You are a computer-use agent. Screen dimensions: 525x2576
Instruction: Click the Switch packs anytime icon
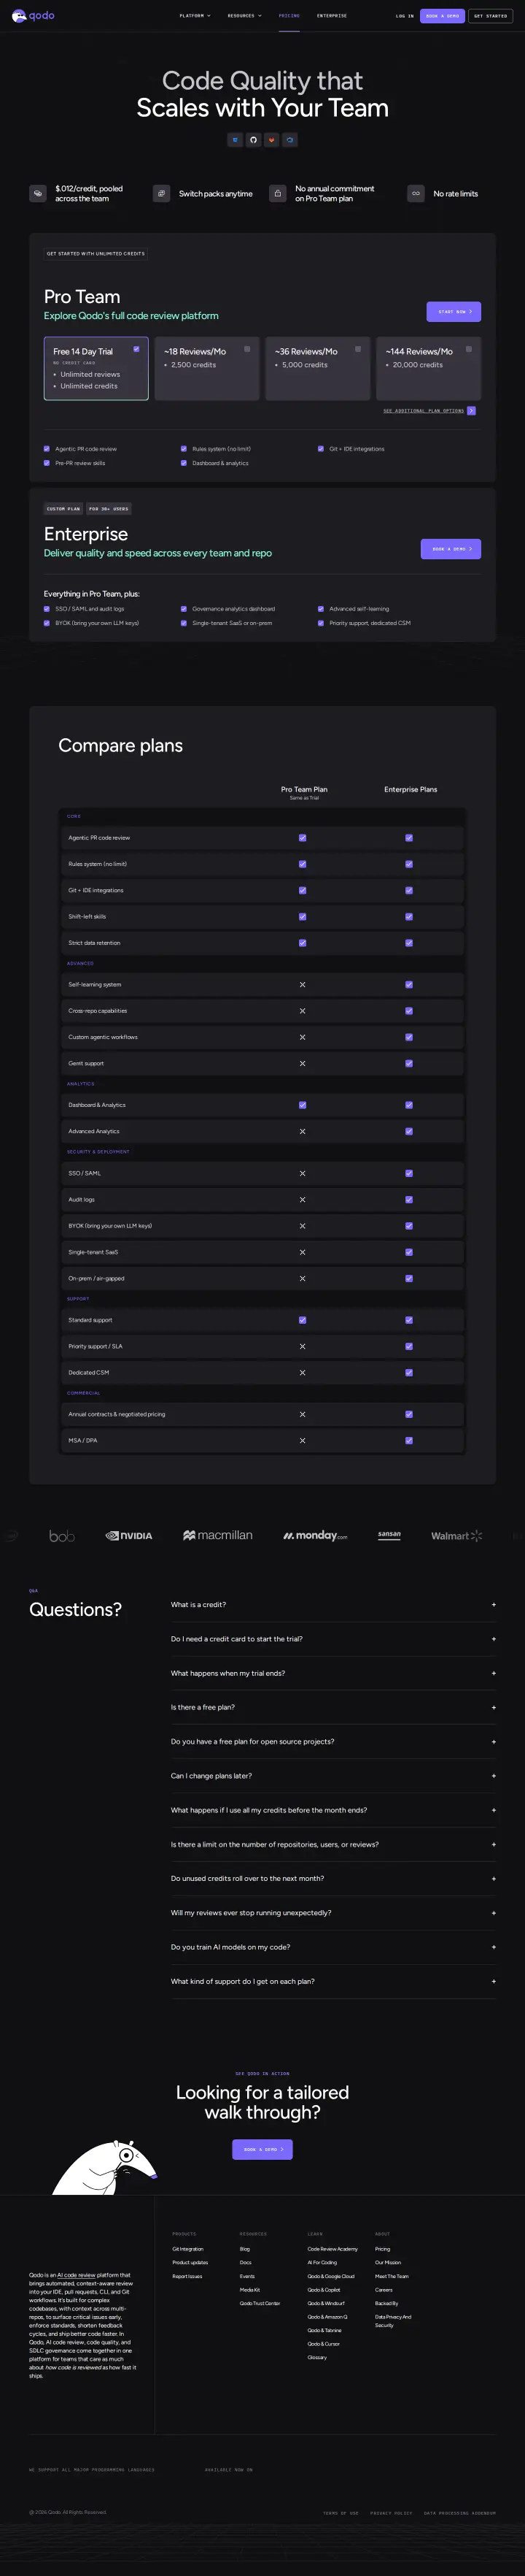pos(162,194)
